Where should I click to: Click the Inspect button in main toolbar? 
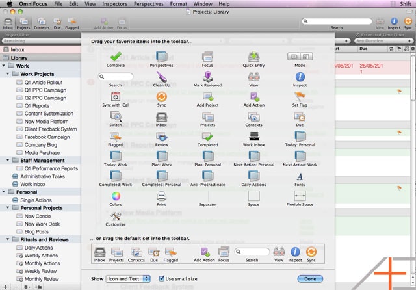[394, 23]
